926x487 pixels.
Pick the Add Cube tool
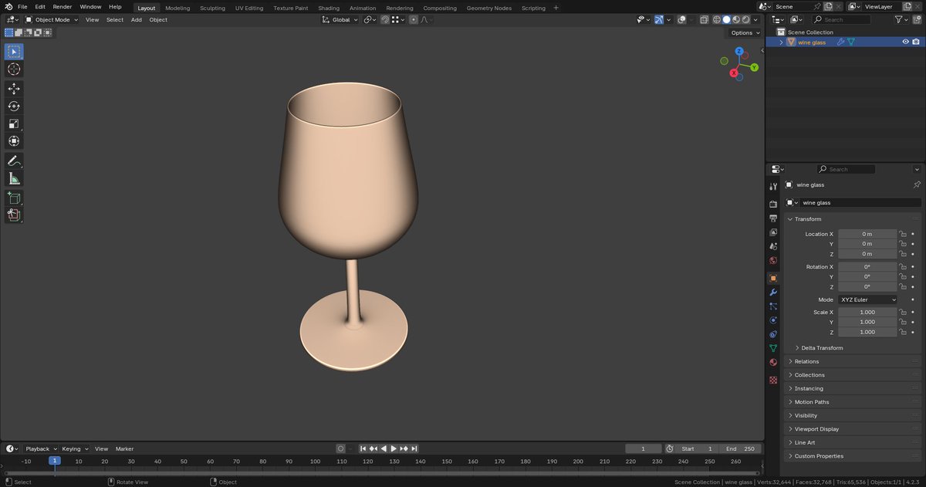coord(14,198)
